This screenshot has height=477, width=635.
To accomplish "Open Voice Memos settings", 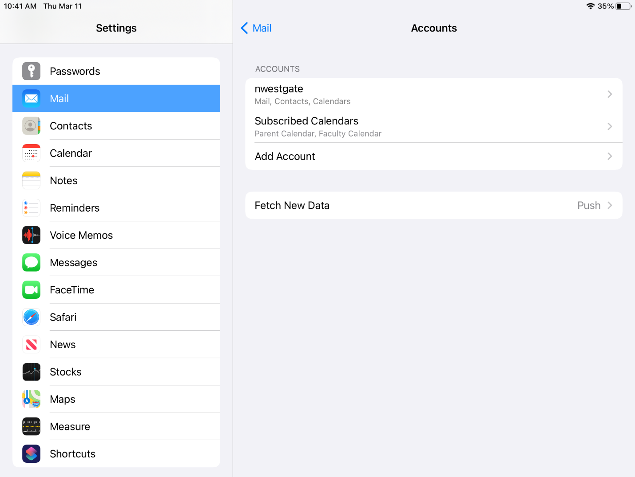I will point(116,235).
